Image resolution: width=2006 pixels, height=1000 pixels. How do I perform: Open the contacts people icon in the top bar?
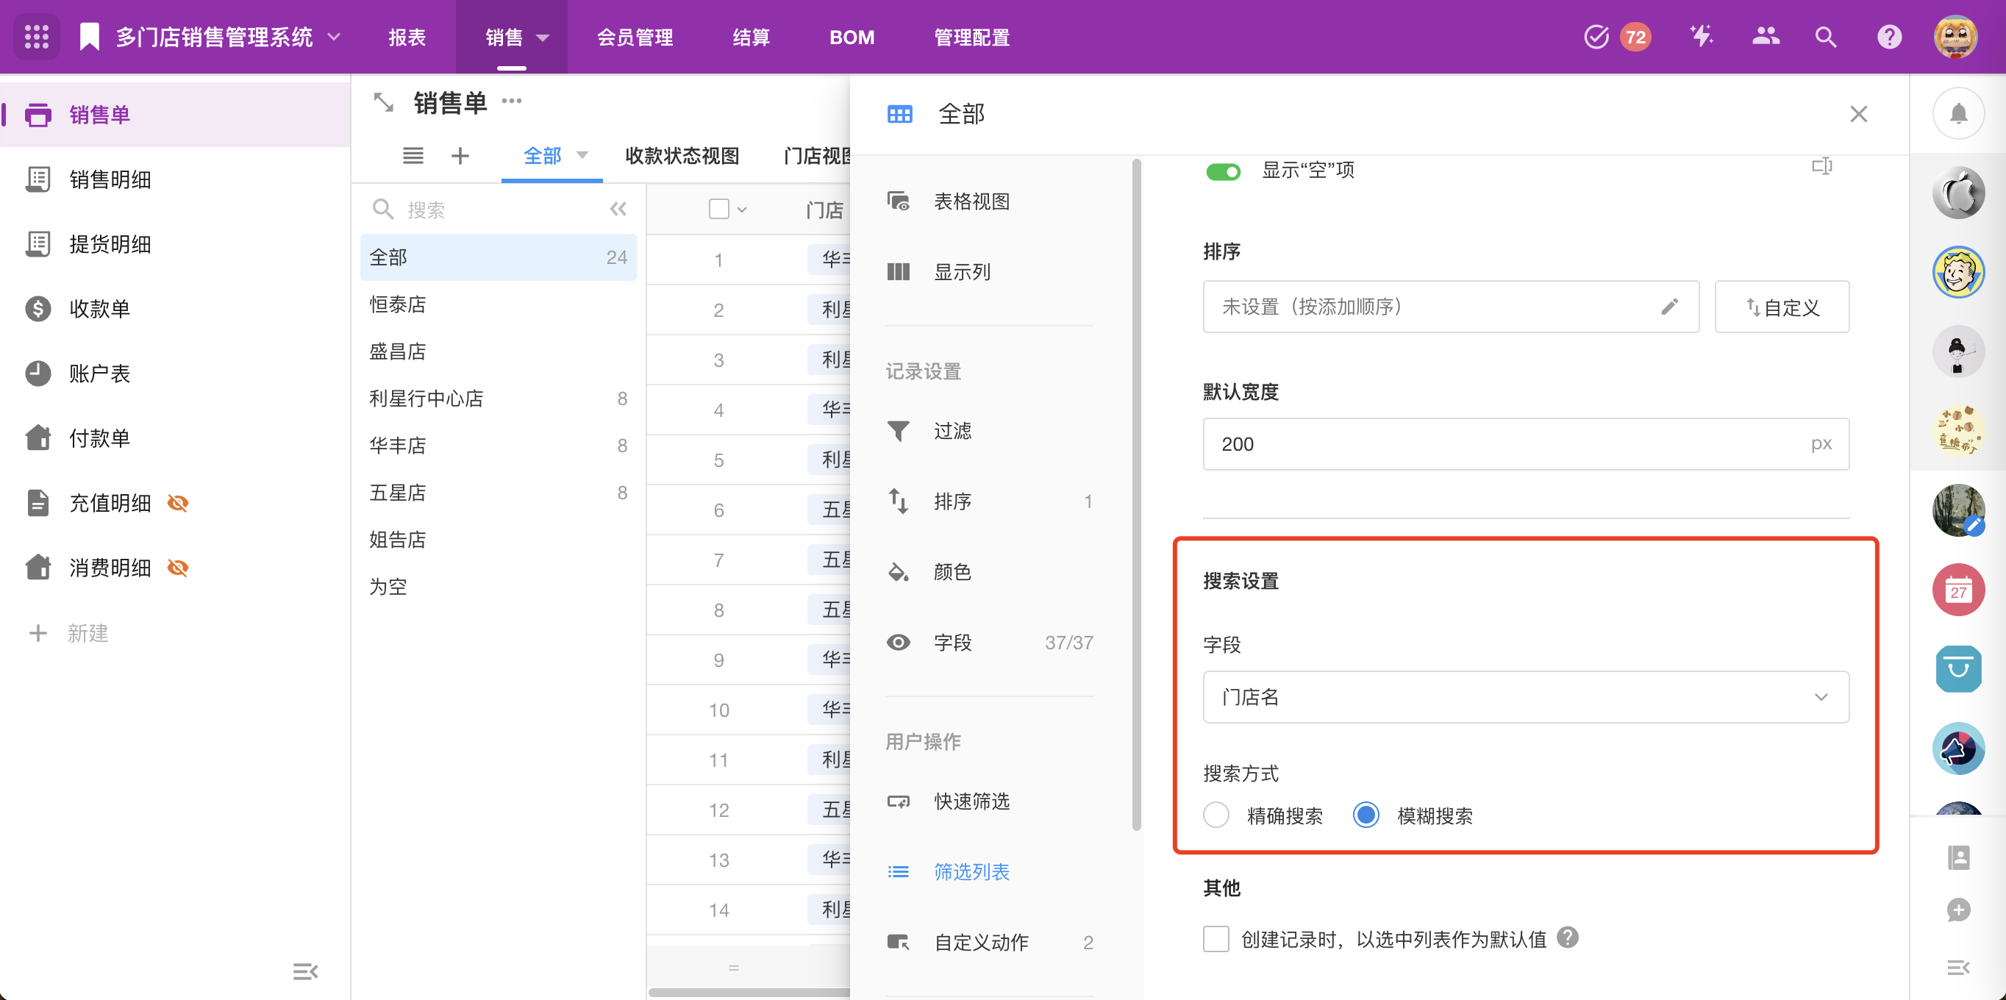pos(1765,37)
